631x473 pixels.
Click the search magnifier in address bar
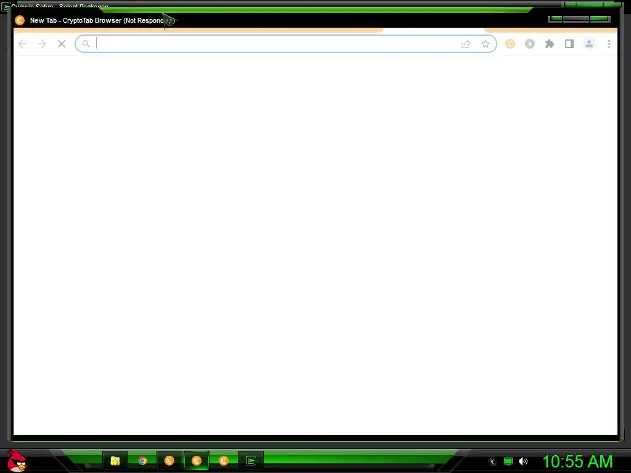pos(86,44)
